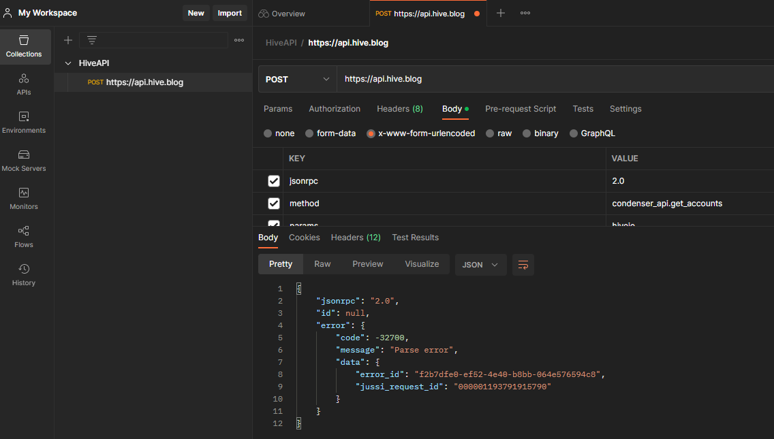Uncheck the method key checkbox
The height and width of the screenshot is (439, 774).
(x=273, y=204)
